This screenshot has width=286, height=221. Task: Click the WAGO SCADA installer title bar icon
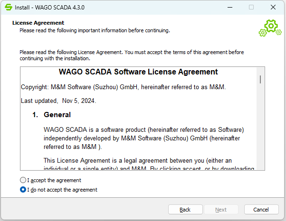(8, 8)
